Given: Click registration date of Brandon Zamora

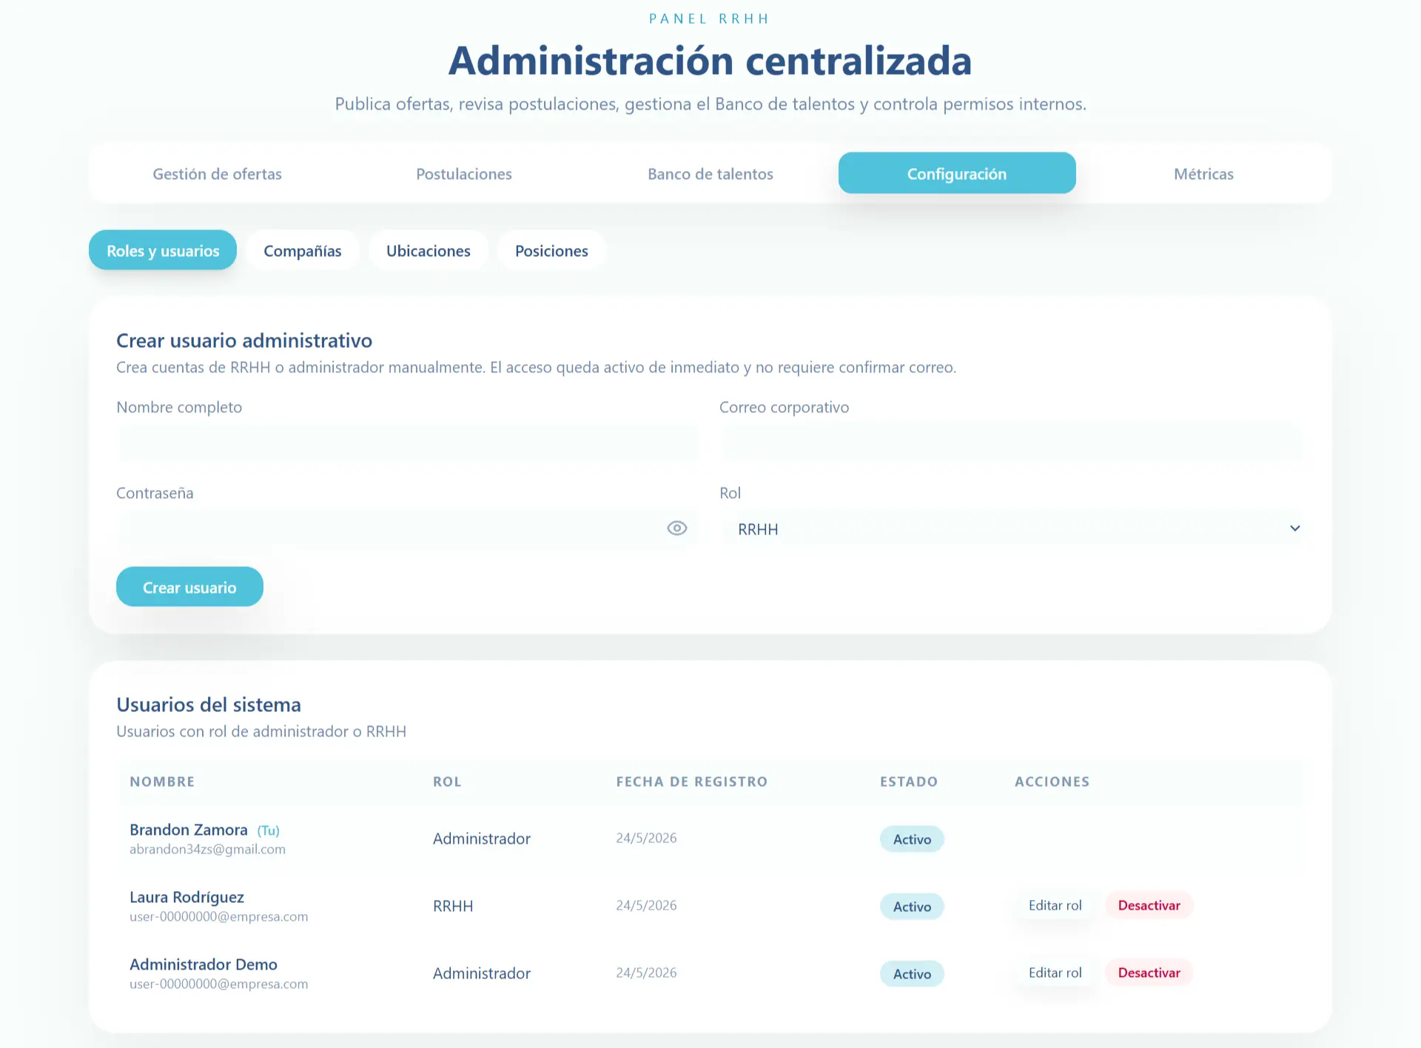Looking at the screenshot, I should point(646,838).
